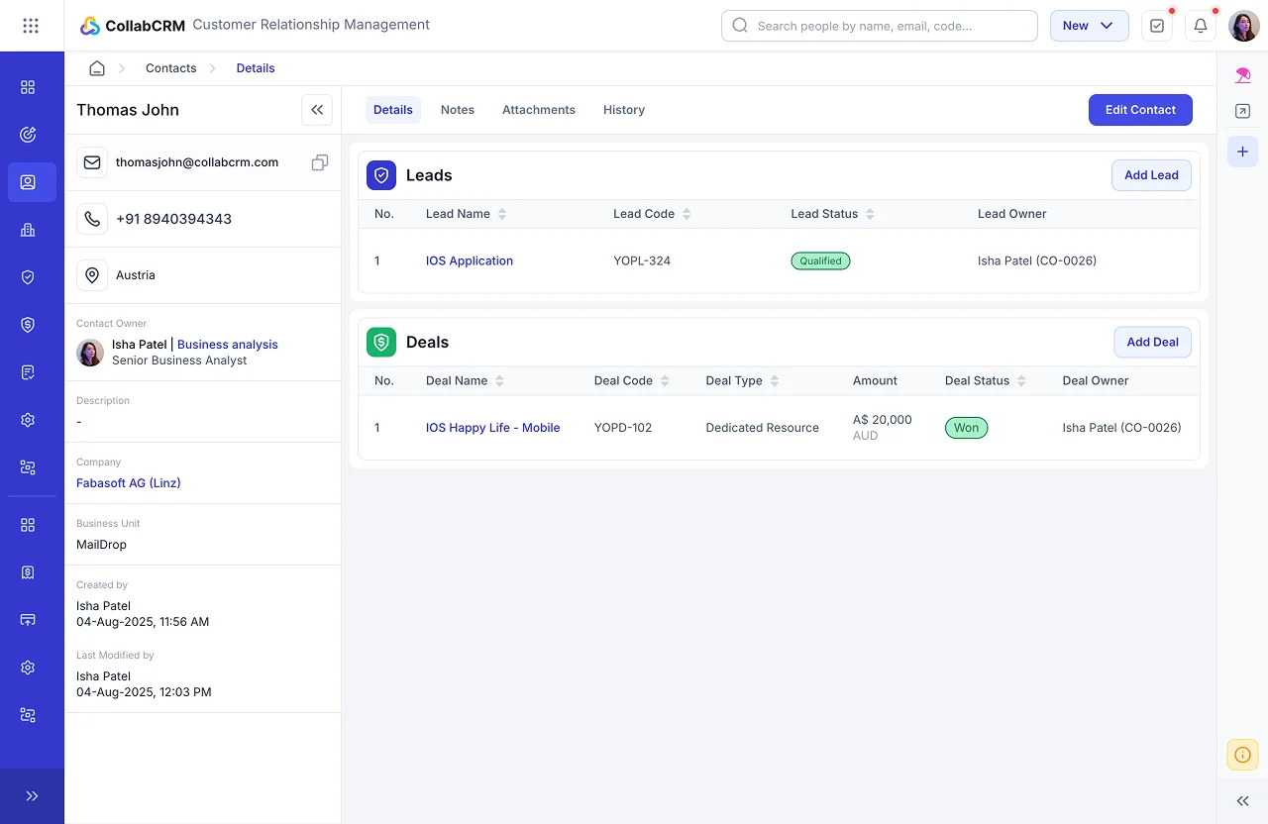
Task: Sort by Deal Type column
Action: tap(775, 381)
